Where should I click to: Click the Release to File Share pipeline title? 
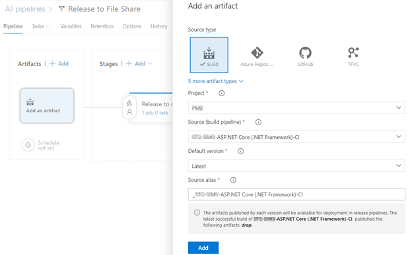pyautogui.click(x=104, y=9)
